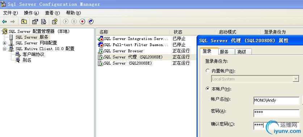Select the SQL Full-text Filter Daemon... row
This screenshot has width=303, height=137.
(x=136, y=45)
